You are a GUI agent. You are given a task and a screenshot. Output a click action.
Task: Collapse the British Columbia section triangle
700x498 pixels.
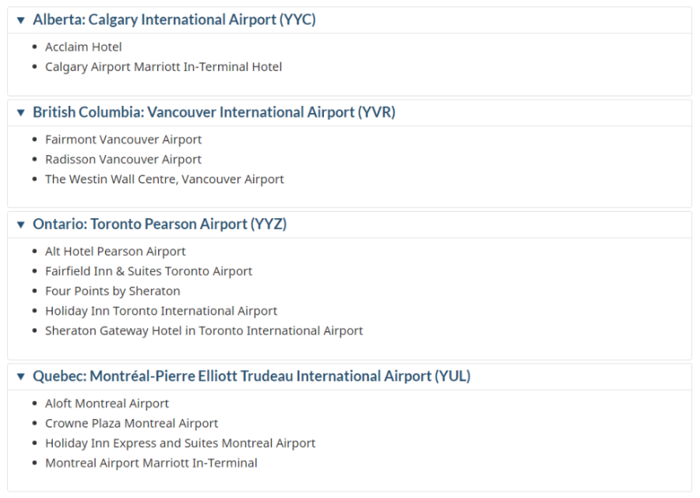(x=21, y=112)
